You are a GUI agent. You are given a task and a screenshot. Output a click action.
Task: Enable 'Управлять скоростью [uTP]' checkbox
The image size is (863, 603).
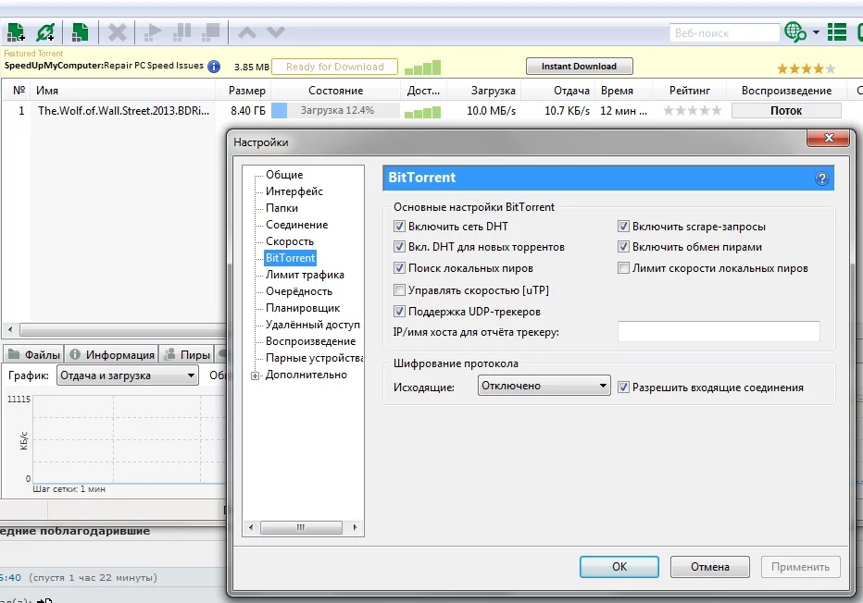[400, 290]
